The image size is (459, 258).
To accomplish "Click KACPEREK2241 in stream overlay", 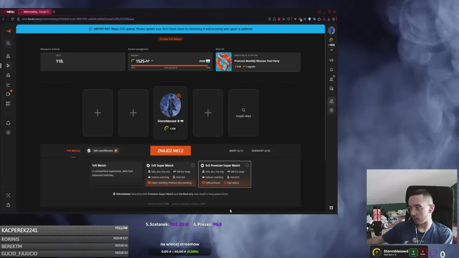I will (x=20, y=230).
